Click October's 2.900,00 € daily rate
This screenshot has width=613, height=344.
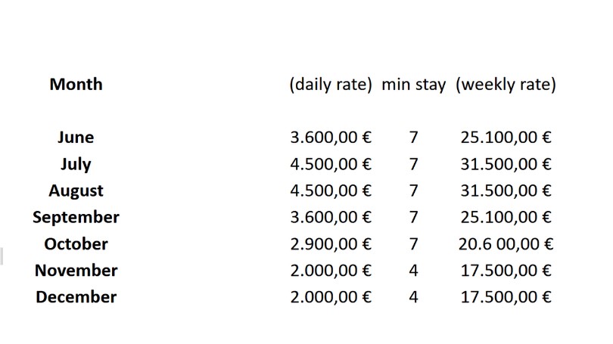point(331,243)
